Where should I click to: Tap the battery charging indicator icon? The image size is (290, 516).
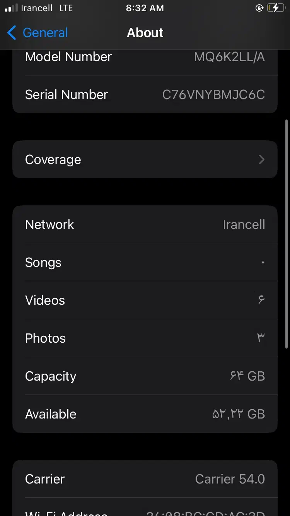[275, 8]
